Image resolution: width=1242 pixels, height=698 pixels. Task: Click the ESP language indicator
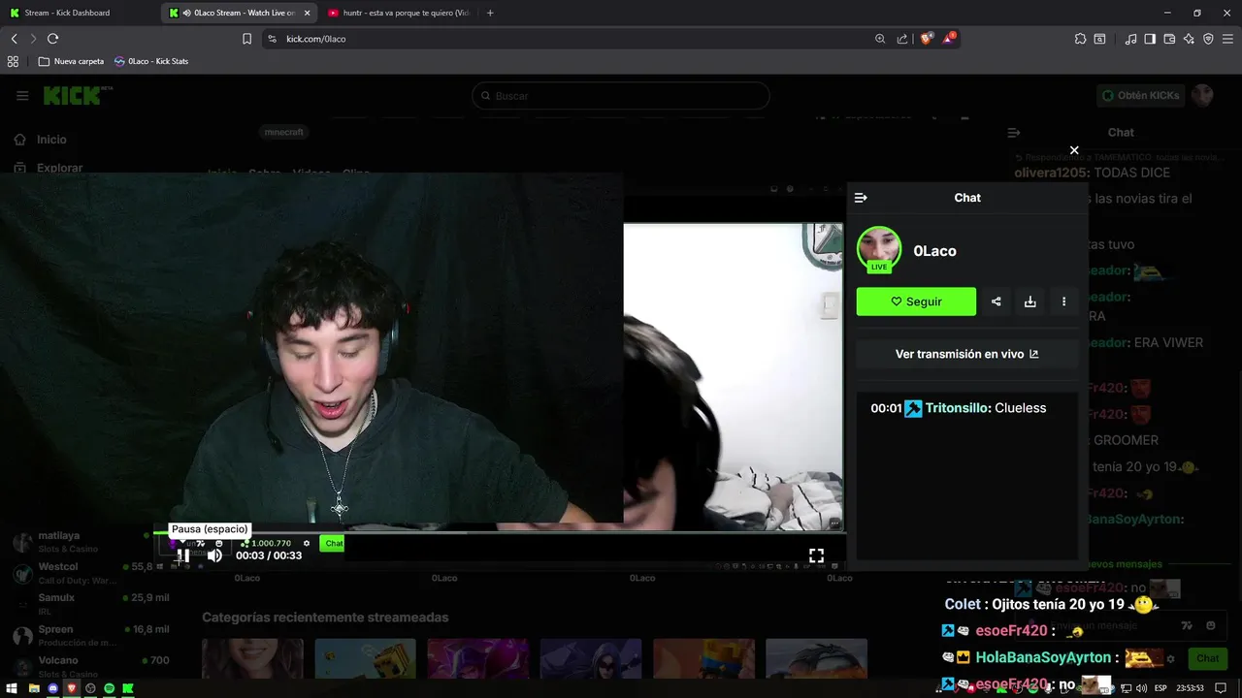coord(1160,688)
